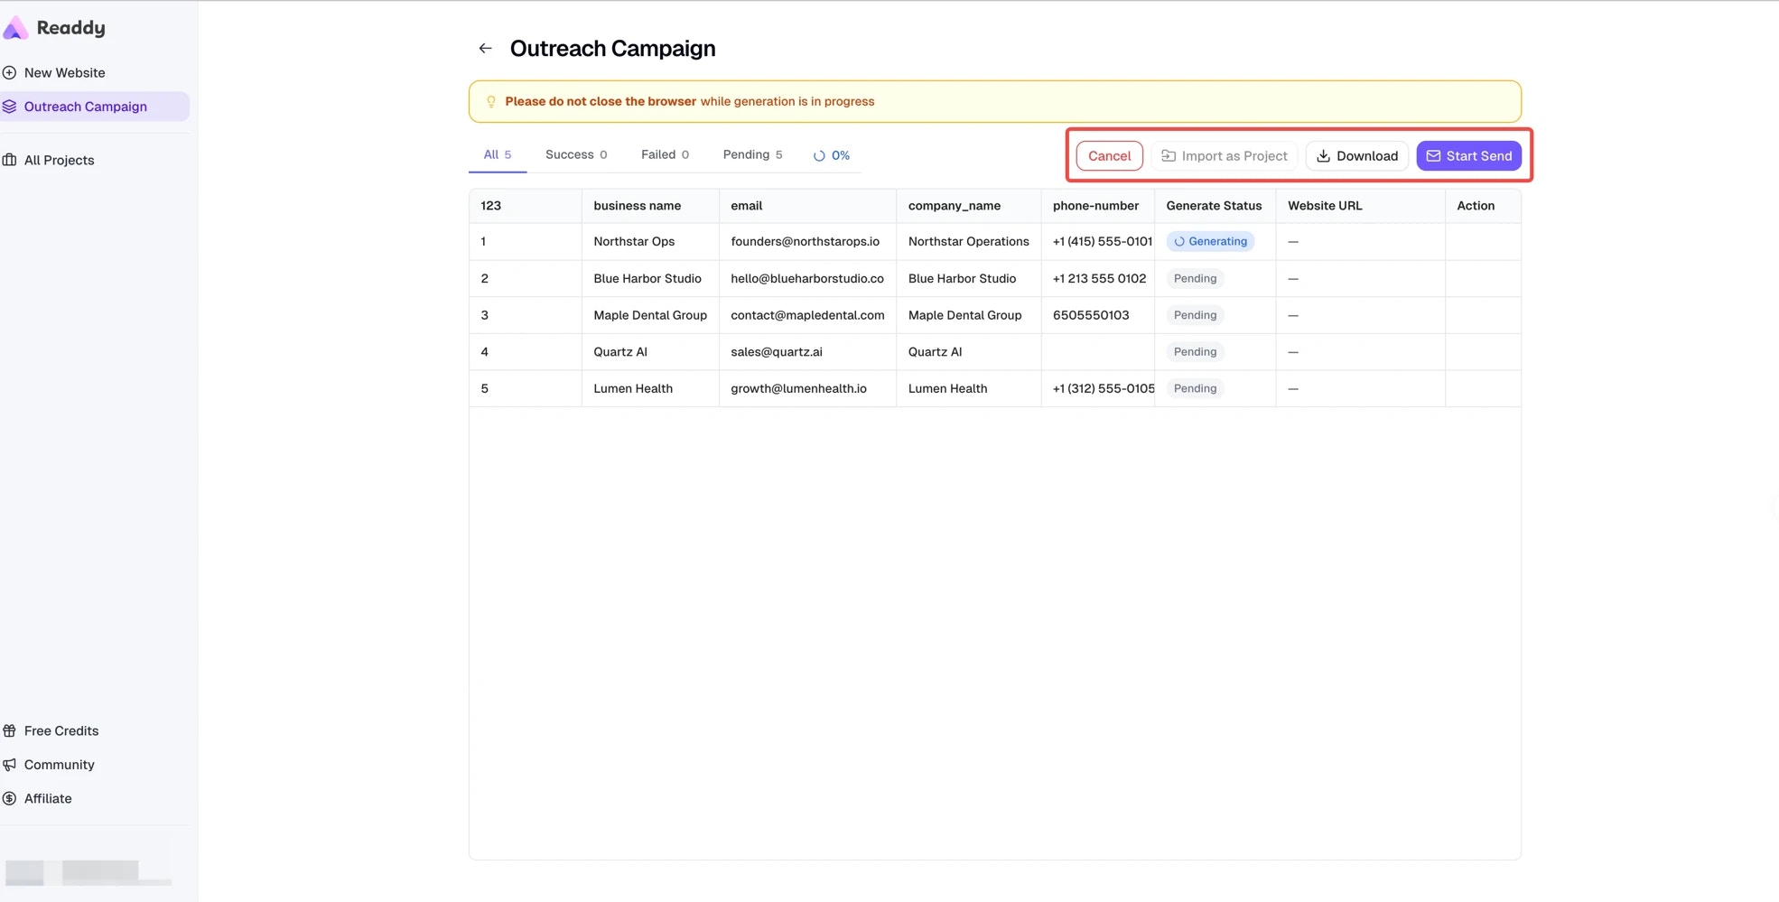Click the Pending badge for Maple Dental Group
This screenshot has height=902, width=1779.
pyautogui.click(x=1195, y=316)
